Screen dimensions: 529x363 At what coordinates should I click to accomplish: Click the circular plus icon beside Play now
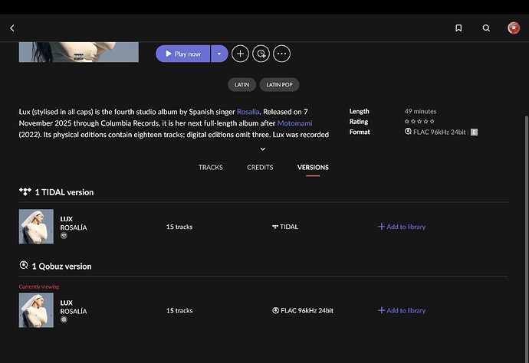240,54
